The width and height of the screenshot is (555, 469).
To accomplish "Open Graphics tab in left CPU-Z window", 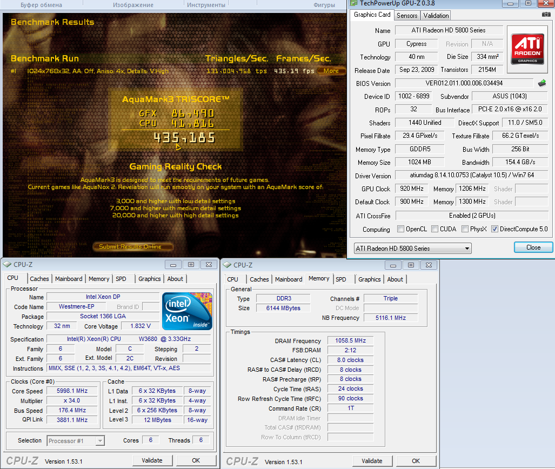I will [149, 279].
